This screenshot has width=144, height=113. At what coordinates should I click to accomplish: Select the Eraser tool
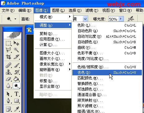(8, 79)
